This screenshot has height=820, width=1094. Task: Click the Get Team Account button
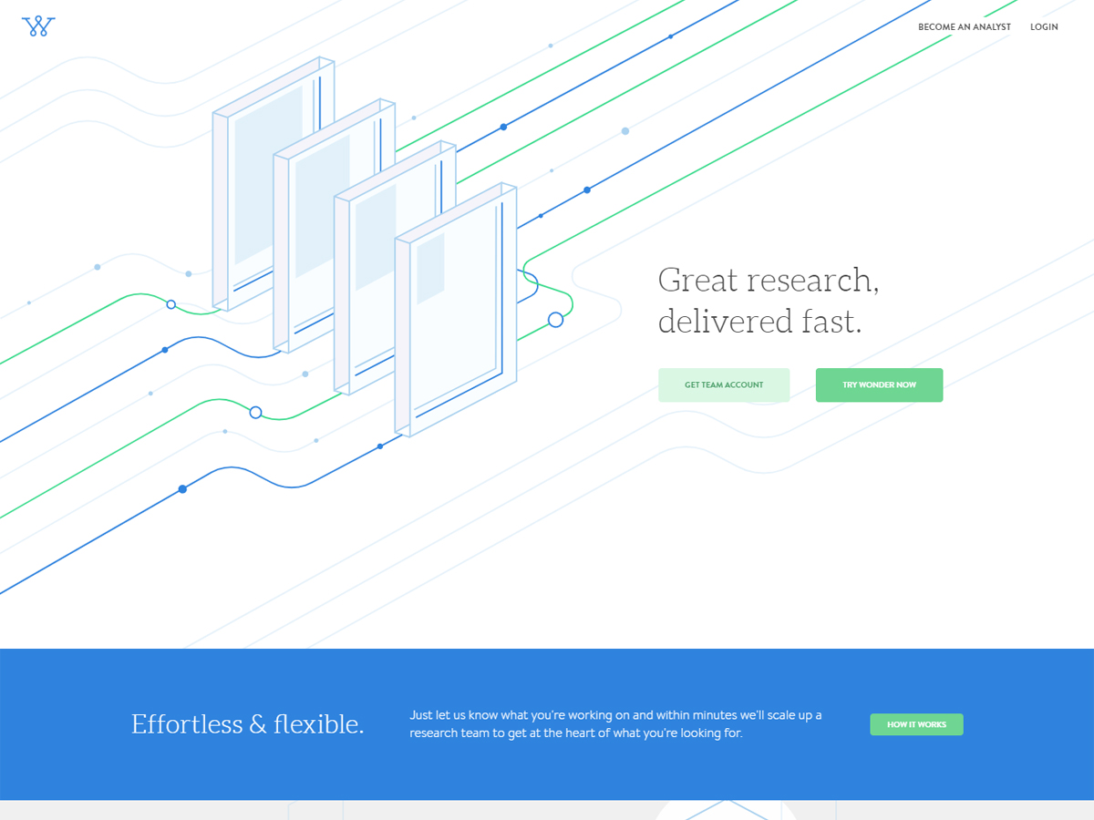(x=724, y=385)
